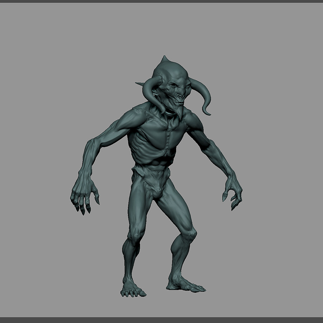This screenshot has height=323, width=323.
Task: Click the dark bar along the bottom edge
Action: 161,320
